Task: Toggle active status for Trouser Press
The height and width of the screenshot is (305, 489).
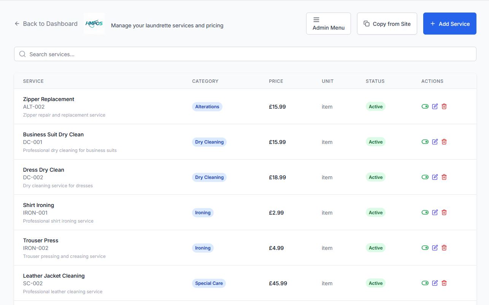Action: [425, 248]
